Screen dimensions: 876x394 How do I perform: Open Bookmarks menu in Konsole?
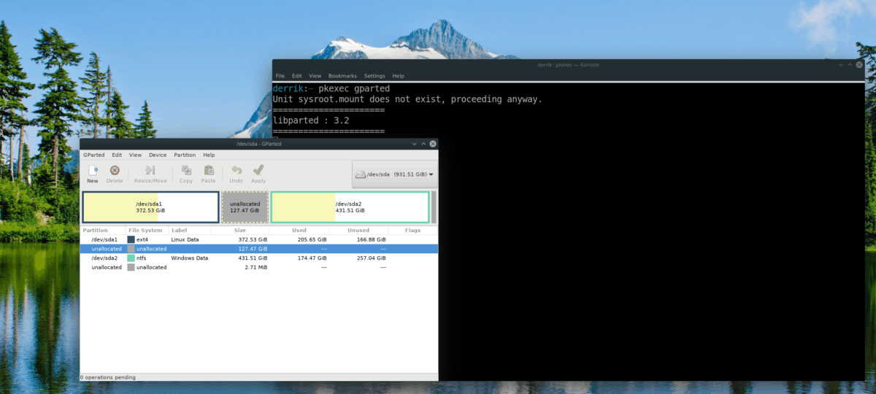[342, 76]
